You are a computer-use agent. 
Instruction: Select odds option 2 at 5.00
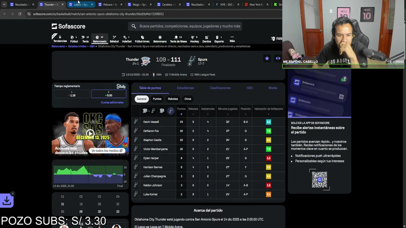point(108,94)
